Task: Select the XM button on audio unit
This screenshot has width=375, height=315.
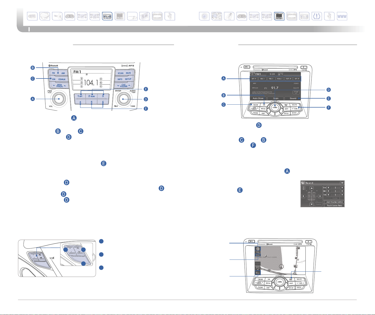Action: pyautogui.click(x=54, y=79)
